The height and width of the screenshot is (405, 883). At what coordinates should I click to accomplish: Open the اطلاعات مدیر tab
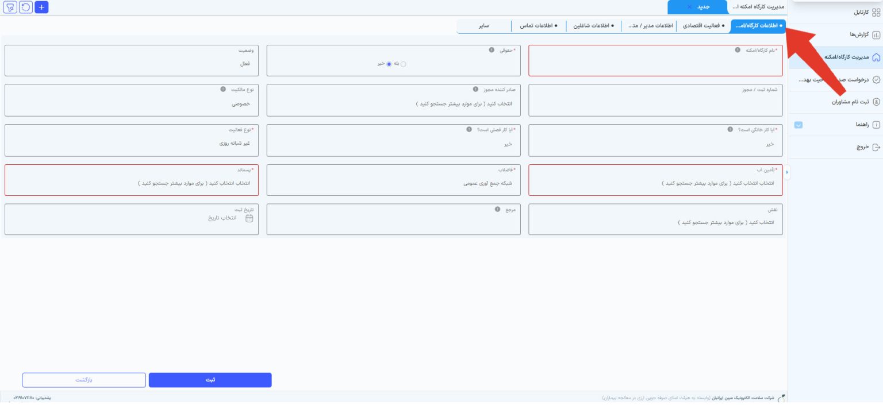tap(649, 26)
